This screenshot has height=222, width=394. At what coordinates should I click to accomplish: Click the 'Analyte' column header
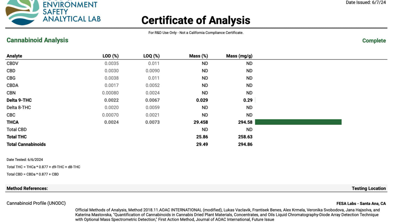pyautogui.click(x=14, y=56)
